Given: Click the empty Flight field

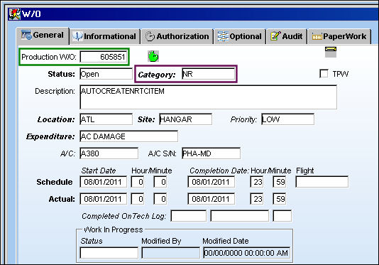Looking at the screenshot, I should click(322, 182).
